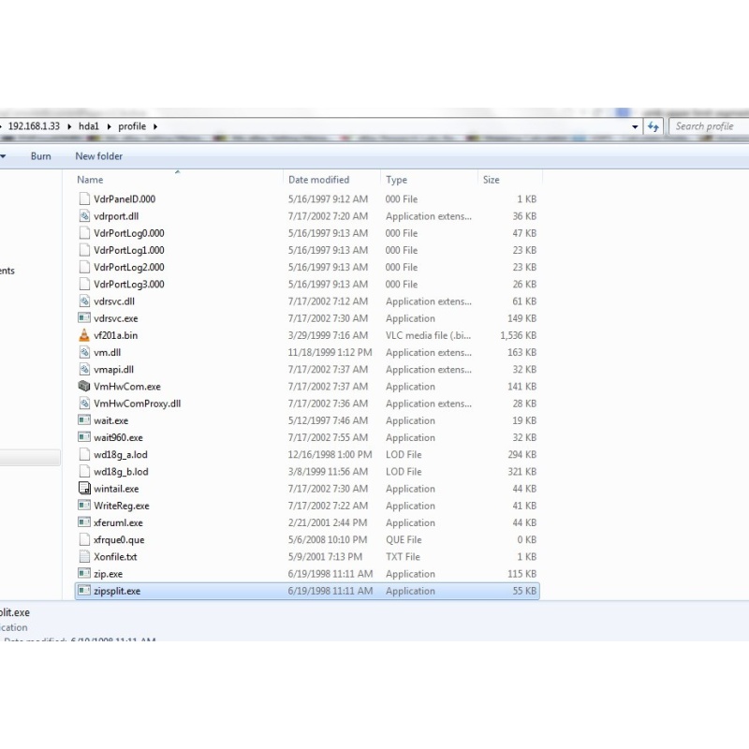Click the Type column header
The image size is (749, 749).
[397, 180]
